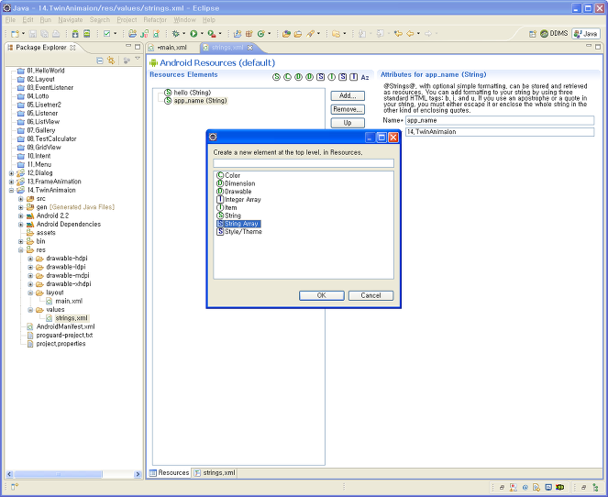The image size is (608, 497).
Task: Click the New wizard toolbar icon
Action: point(15,34)
